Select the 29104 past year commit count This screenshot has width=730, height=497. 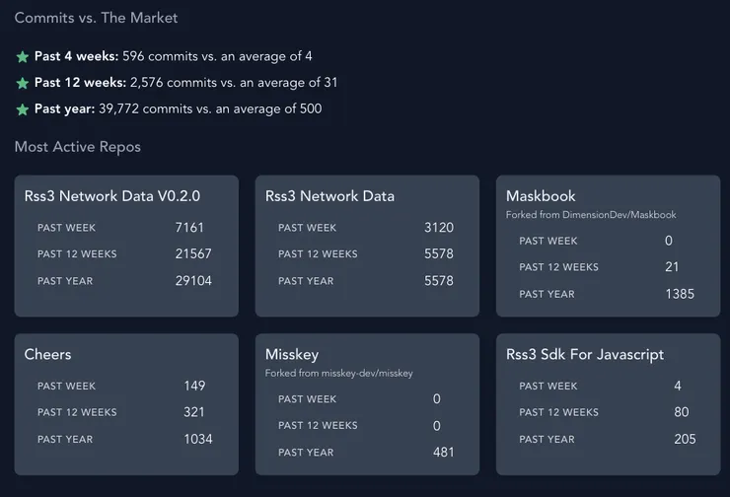[x=193, y=281]
